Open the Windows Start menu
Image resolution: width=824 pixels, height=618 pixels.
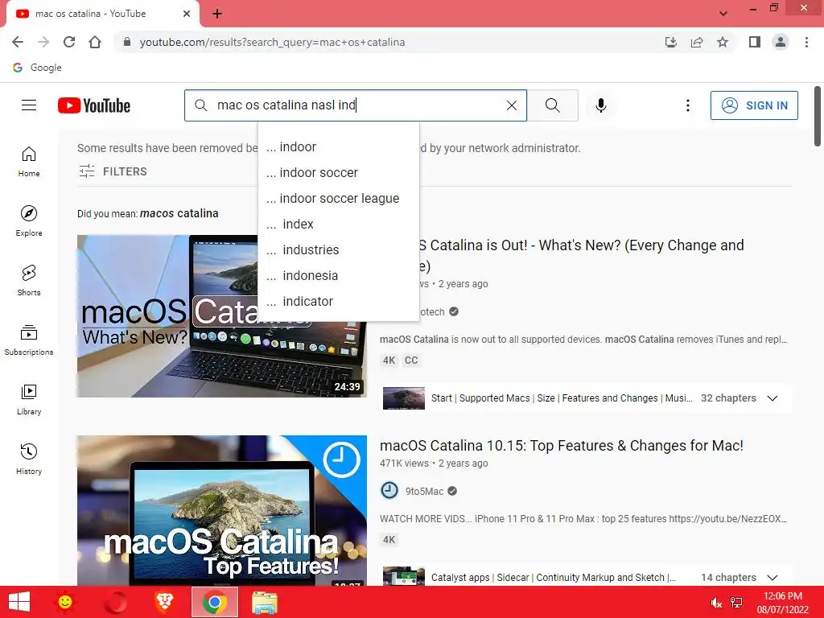pos(19,602)
